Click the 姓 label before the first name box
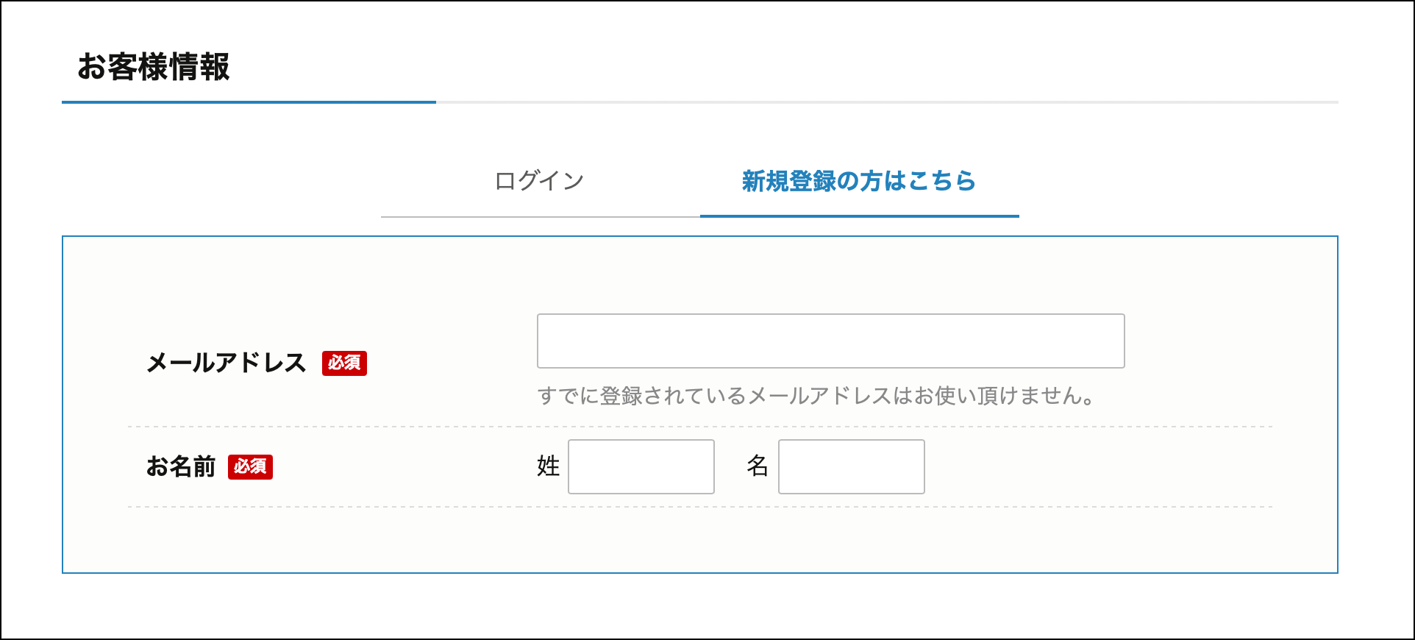 click(549, 466)
